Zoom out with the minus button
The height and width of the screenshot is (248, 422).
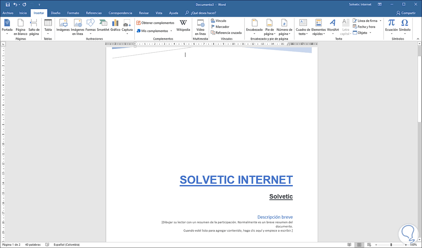[376, 244]
